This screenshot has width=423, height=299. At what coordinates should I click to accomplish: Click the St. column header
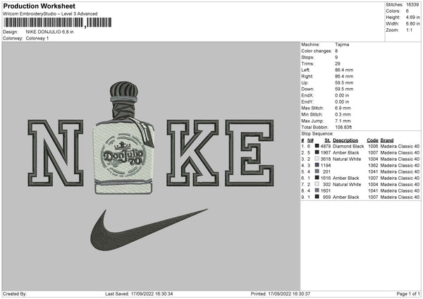328,140
